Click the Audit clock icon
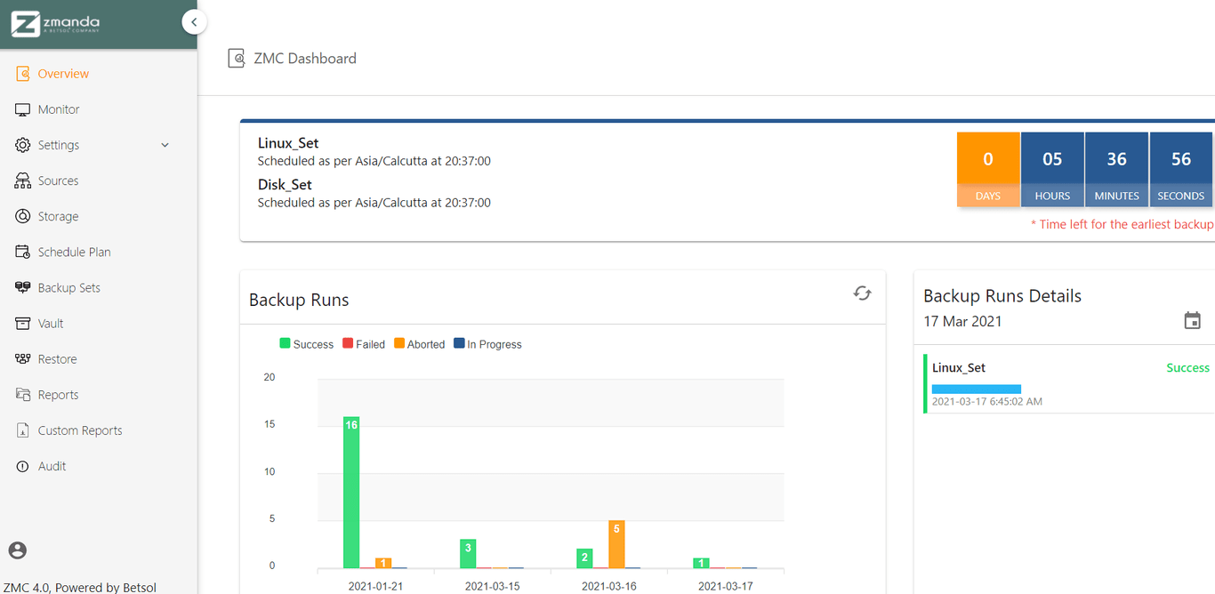 [x=23, y=466]
